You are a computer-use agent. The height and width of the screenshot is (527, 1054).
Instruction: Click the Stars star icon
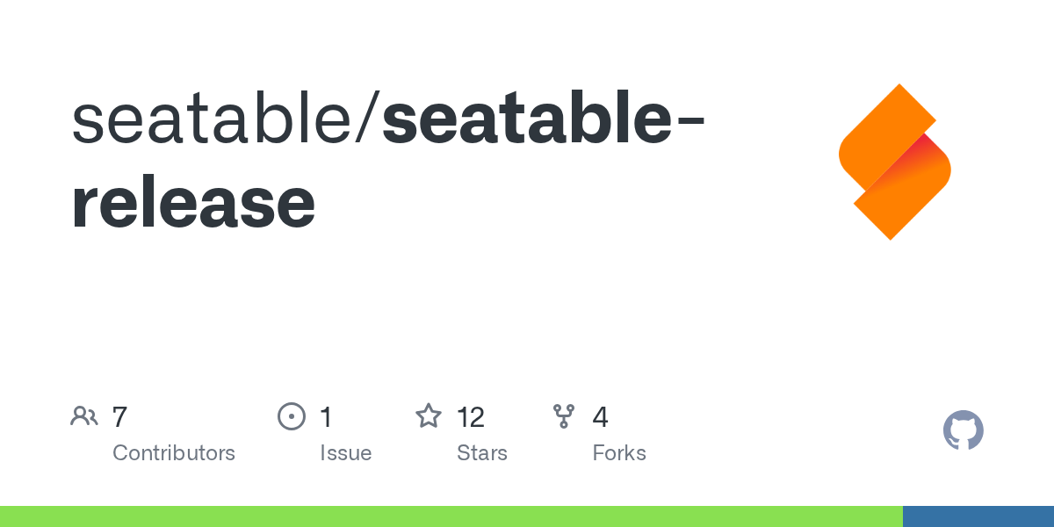(429, 416)
